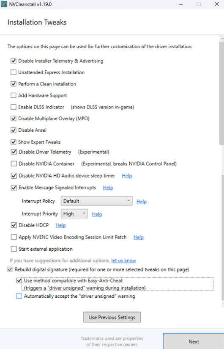
Task: Open the Interrupt Policy dropdown
Action: 96,201
